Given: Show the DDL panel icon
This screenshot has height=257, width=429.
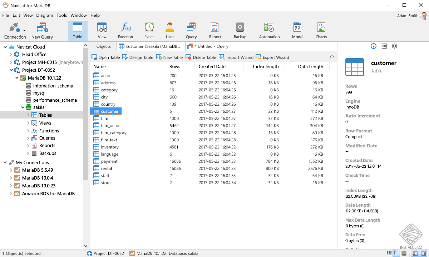Looking at the screenshot, I should click(384, 46).
